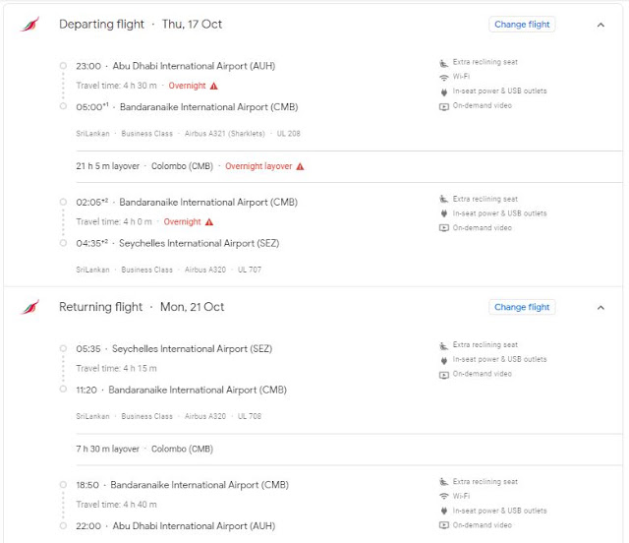Select the 23:00 Abu Dhabi departure stop marker

click(63, 66)
